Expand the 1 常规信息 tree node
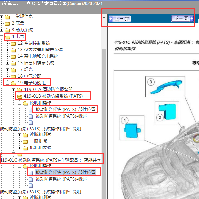Viewport: 199px width, 199px height. tap(2, 17)
